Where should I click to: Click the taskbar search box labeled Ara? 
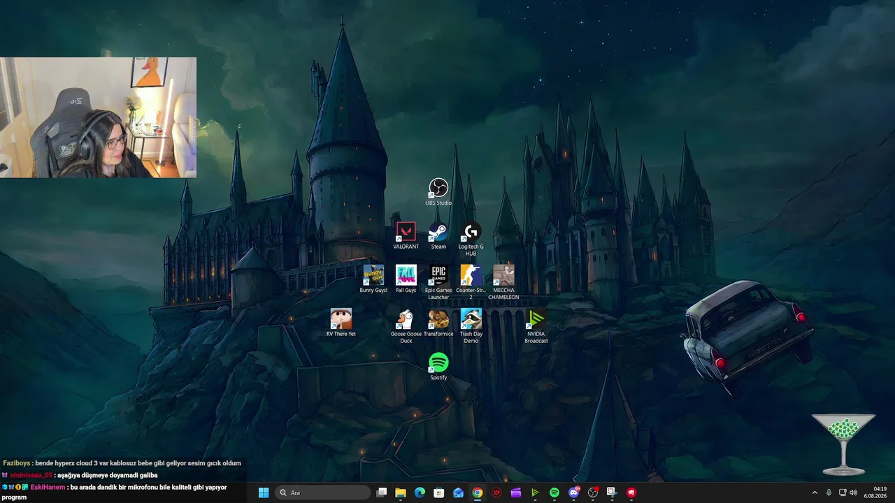[x=322, y=493]
